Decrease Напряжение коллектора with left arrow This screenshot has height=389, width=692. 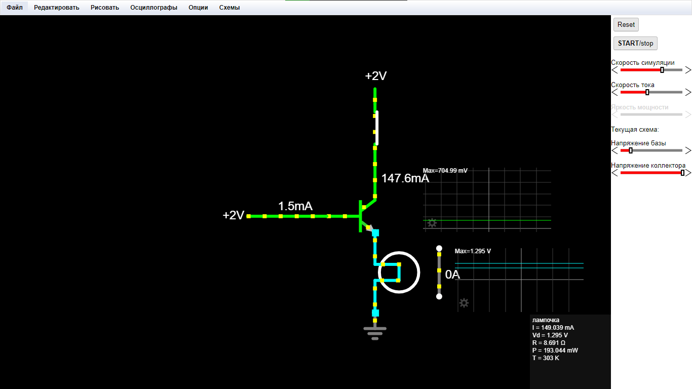(x=615, y=173)
